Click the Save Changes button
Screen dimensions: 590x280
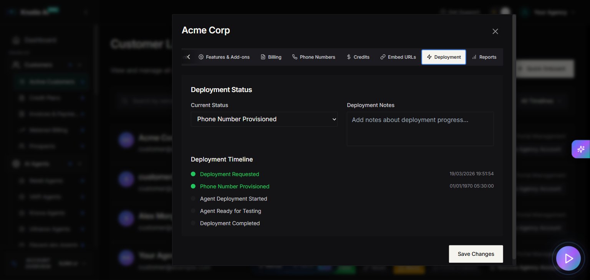(476, 254)
